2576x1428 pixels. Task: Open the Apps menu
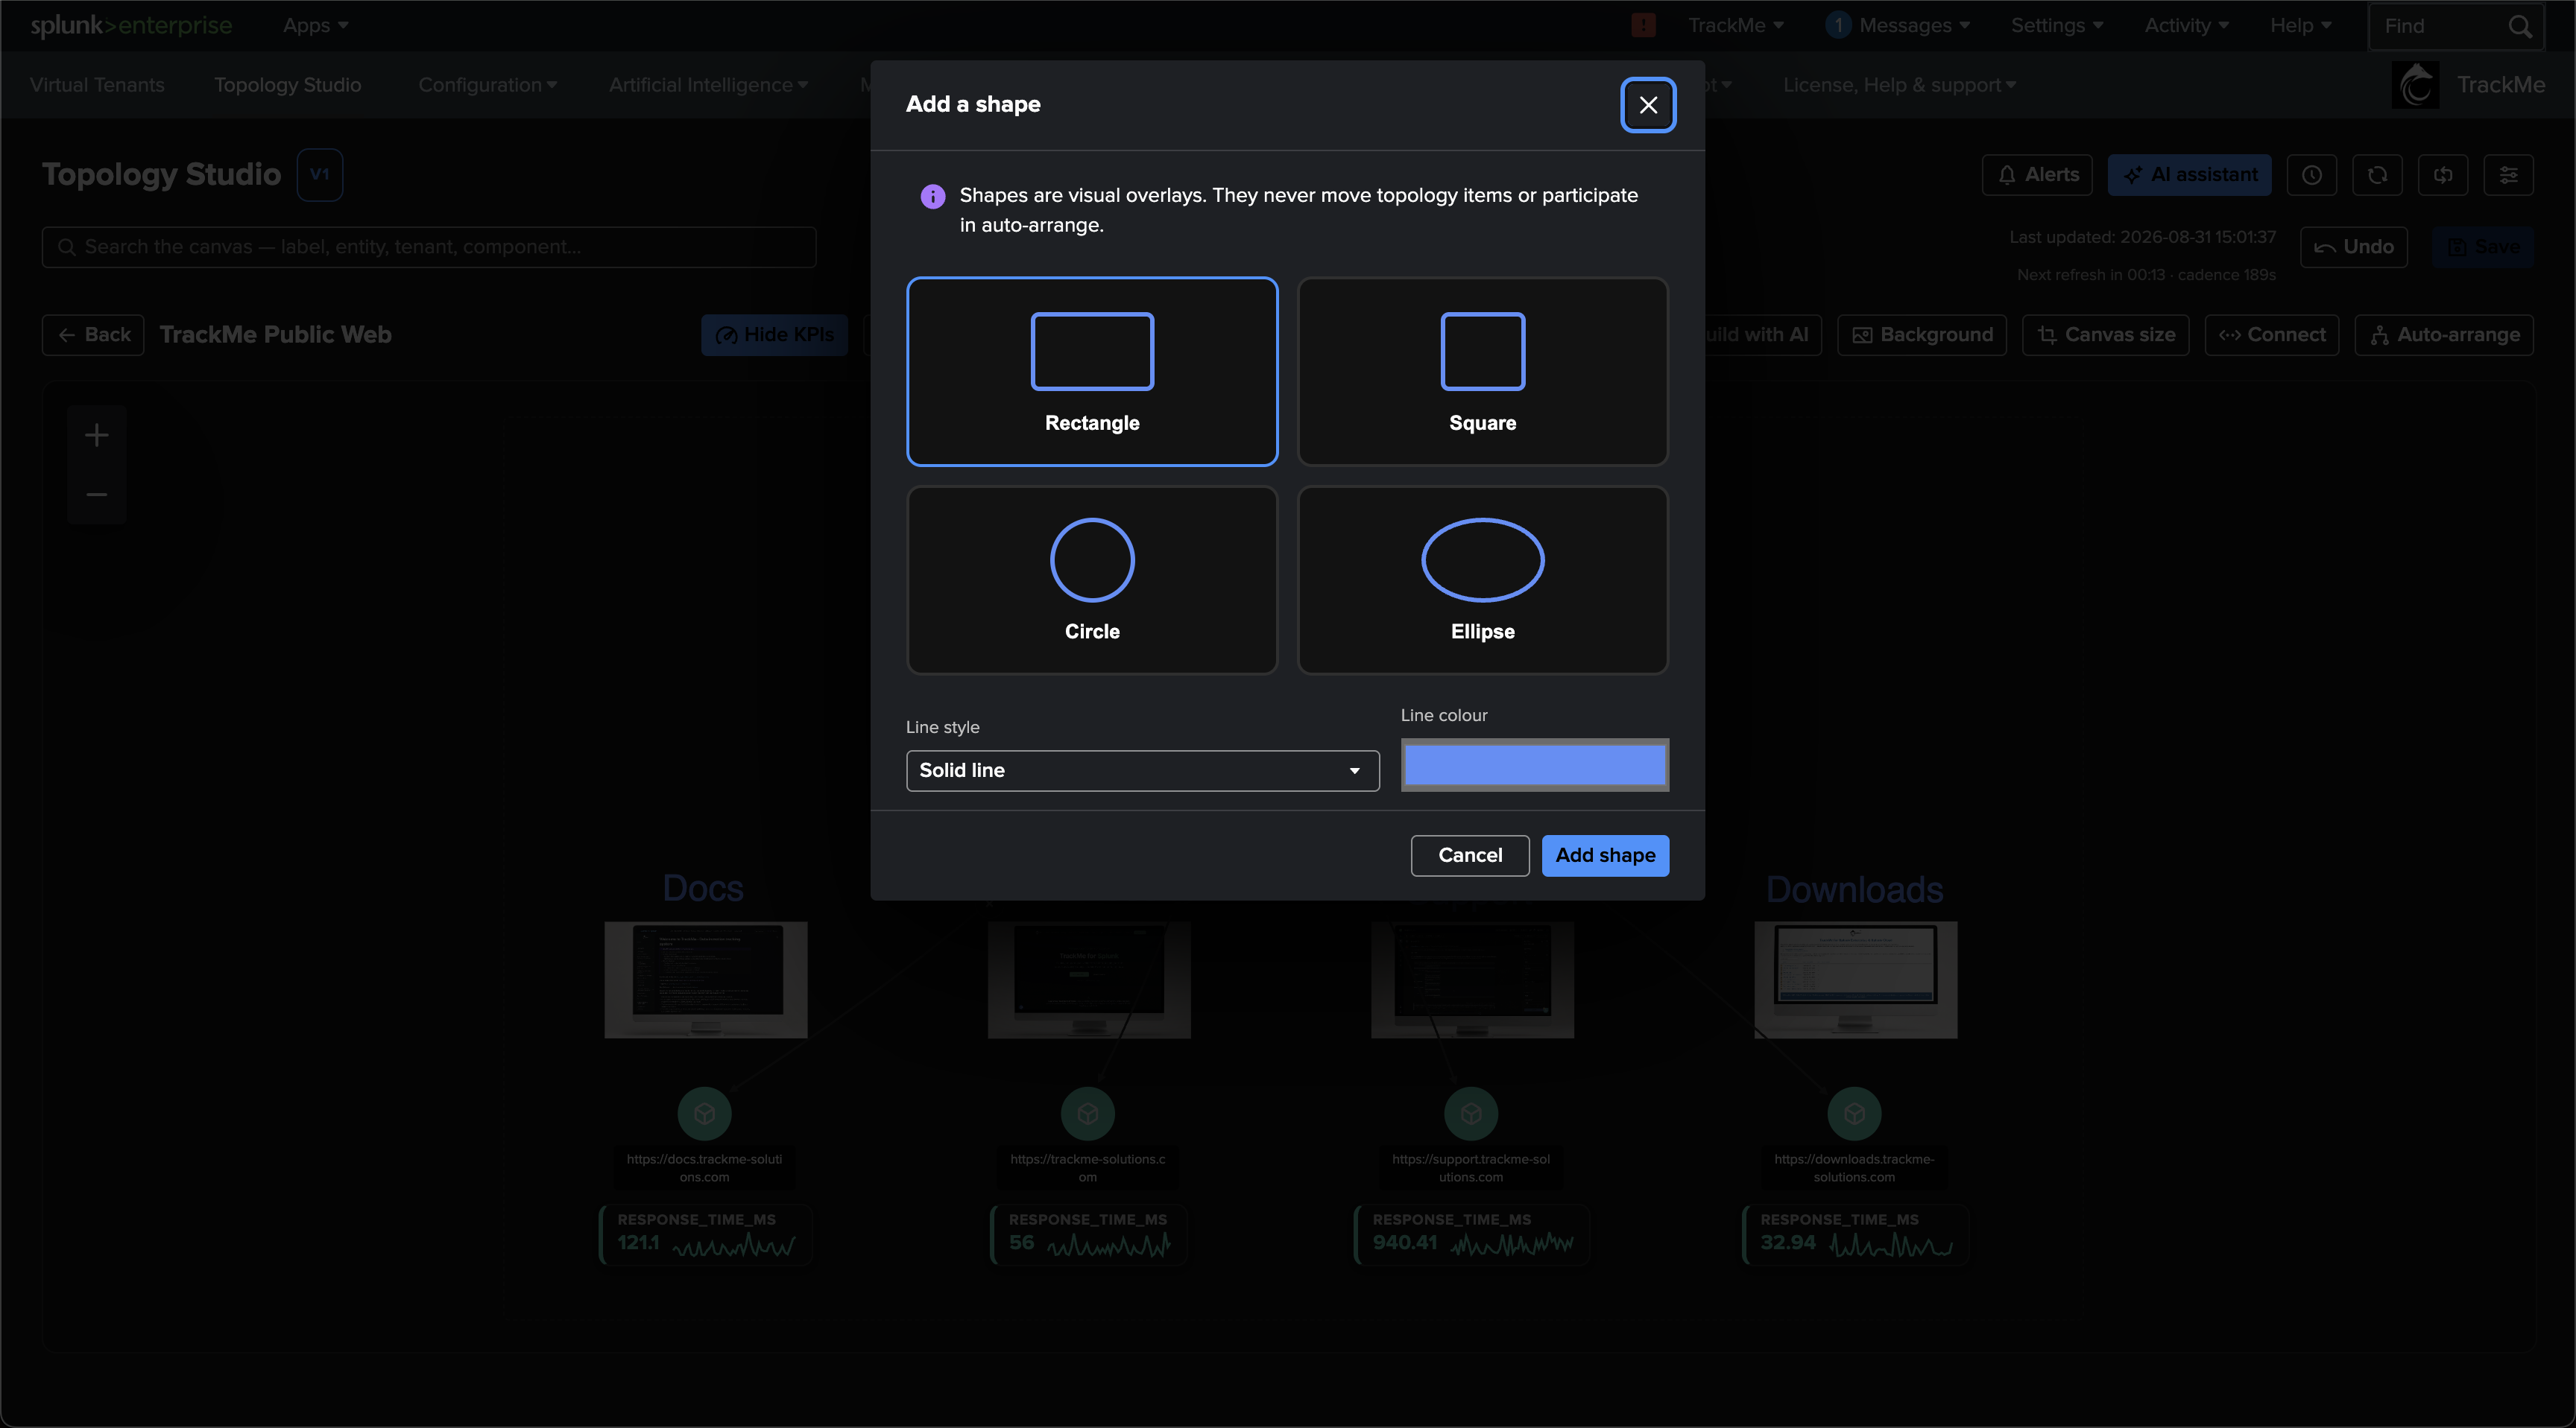(x=315, y=26)
